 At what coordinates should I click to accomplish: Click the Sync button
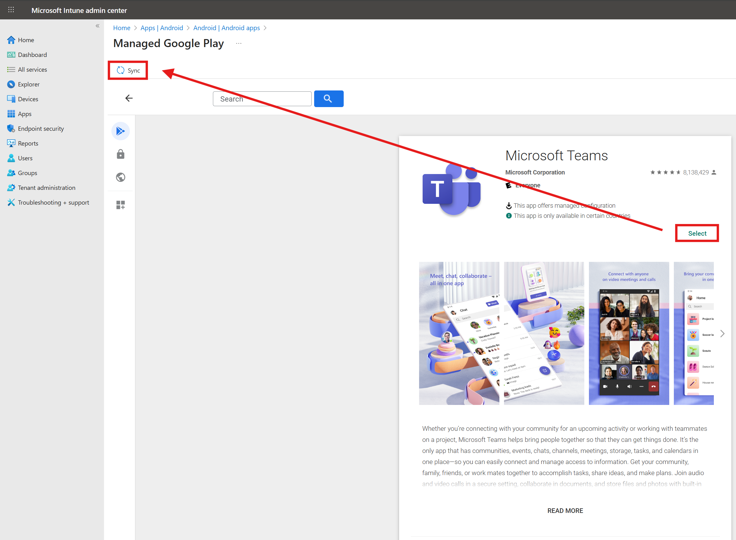(128, 70)
